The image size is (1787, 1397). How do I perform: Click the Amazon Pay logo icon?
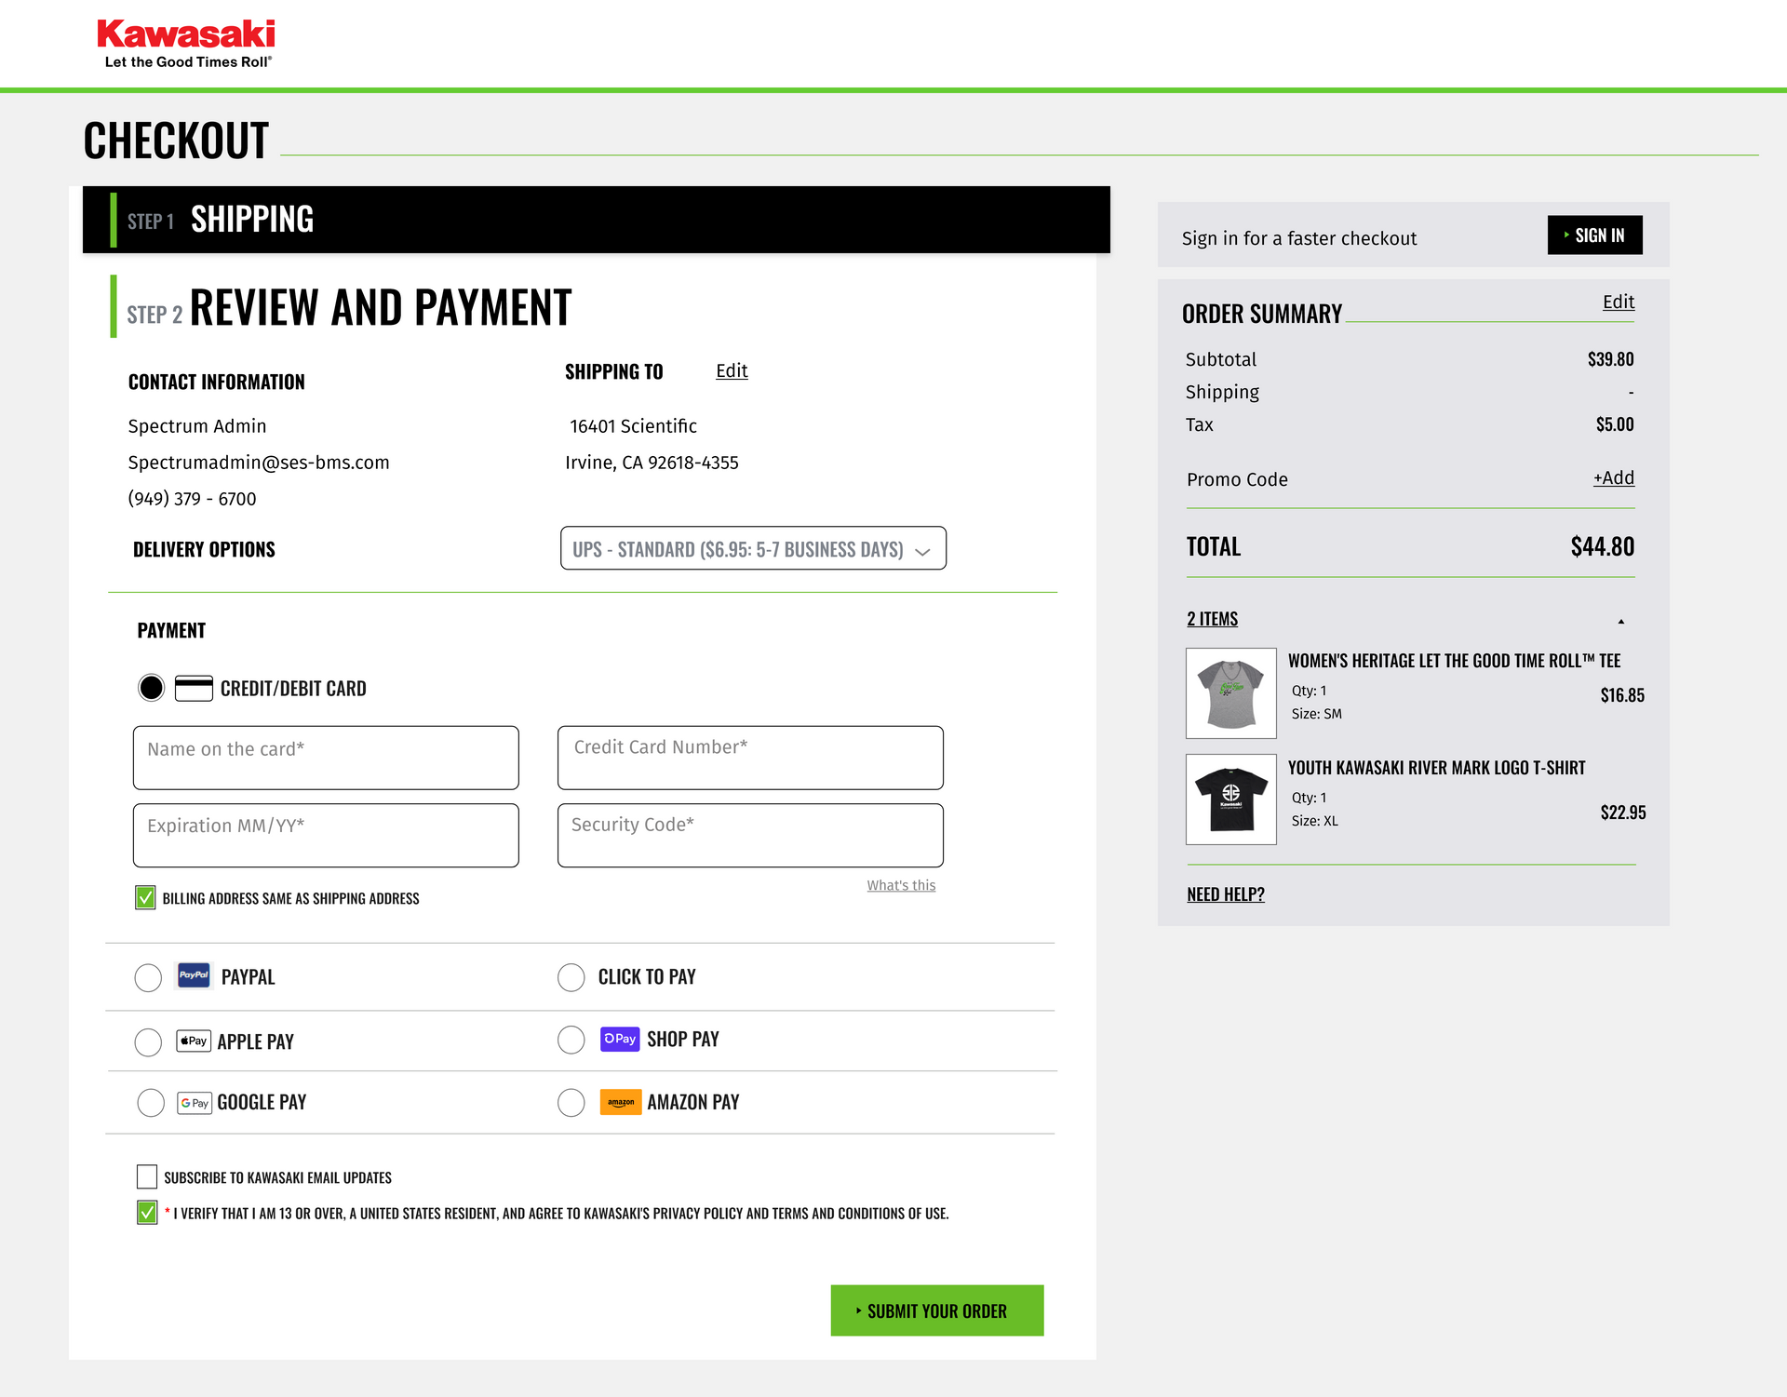tap(621, 1102)
